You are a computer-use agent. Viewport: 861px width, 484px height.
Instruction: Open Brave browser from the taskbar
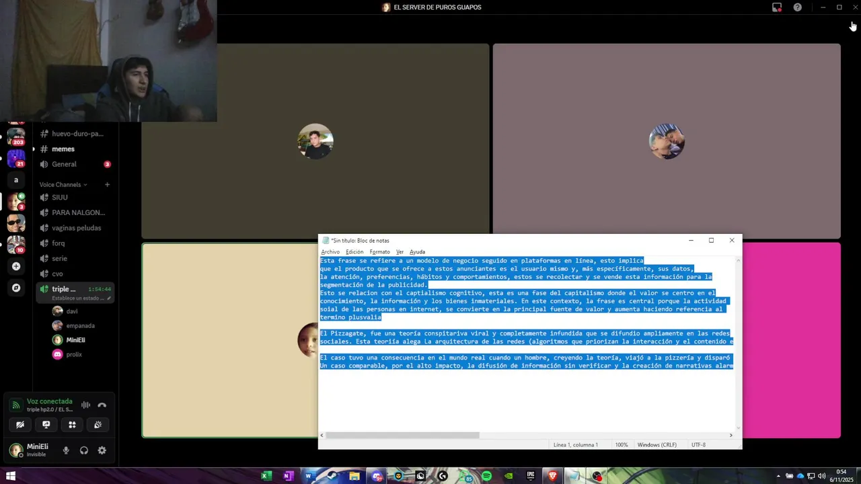click(x=553, y=476)
